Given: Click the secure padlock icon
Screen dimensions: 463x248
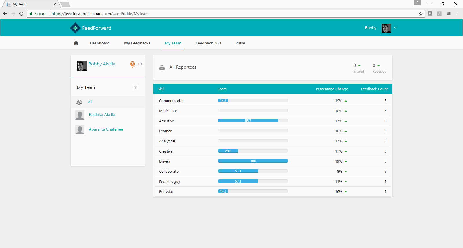Looking at the screenshot, I should click(31, 14).
